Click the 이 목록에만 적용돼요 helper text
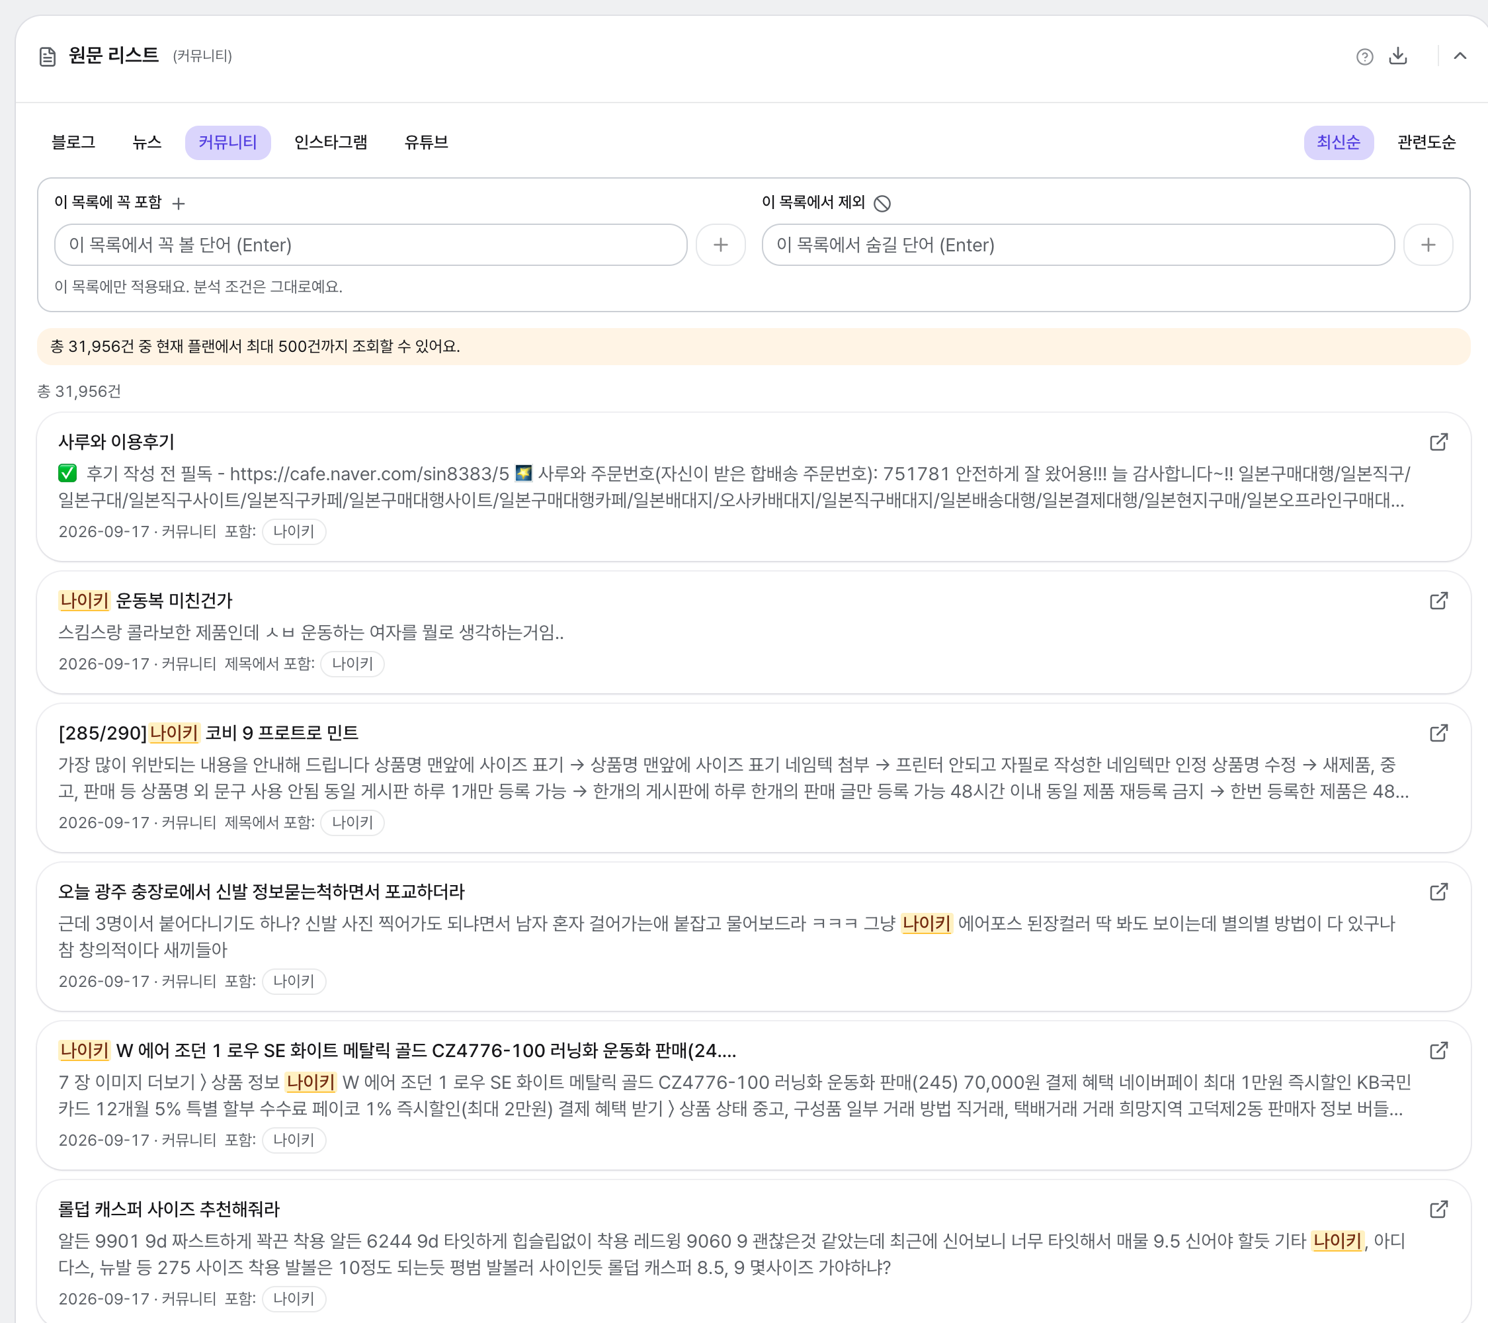This screenshot has height=1323, width=1488. (199, 287)
